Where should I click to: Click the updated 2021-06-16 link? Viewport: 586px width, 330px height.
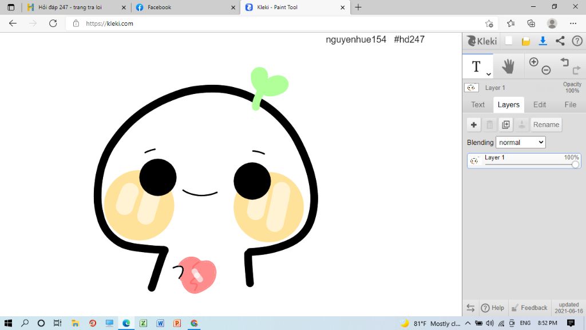pos(569,308)
